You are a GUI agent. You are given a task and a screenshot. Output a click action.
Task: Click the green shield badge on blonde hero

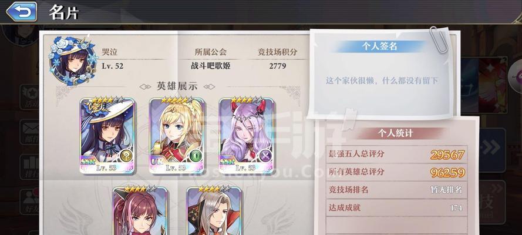pos(196,156)
